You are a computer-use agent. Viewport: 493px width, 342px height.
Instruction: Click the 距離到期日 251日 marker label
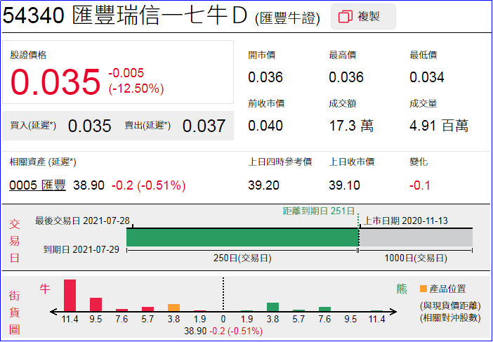319,211
